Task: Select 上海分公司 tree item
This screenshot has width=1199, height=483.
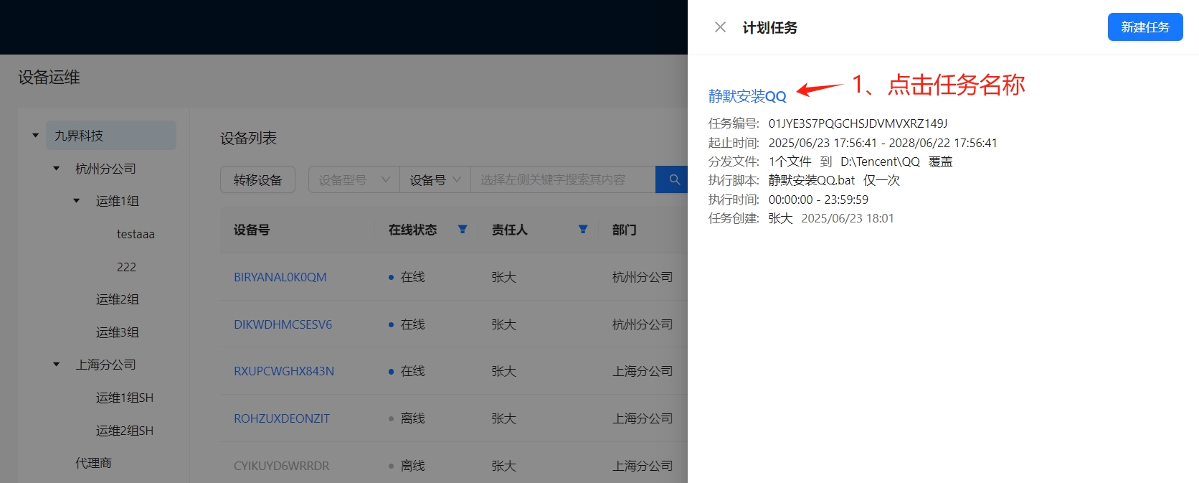Action: [106, 365]
